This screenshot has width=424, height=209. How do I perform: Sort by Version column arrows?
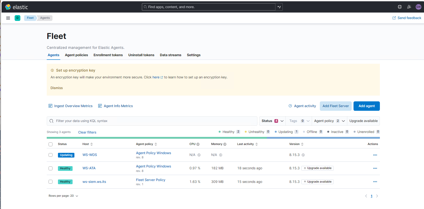[302, 144]
